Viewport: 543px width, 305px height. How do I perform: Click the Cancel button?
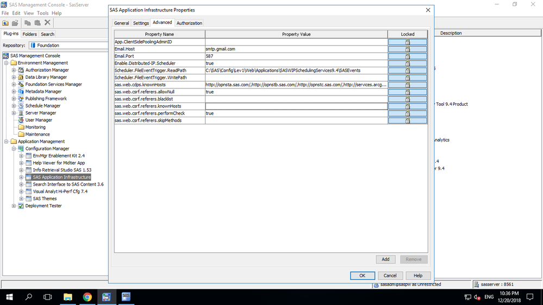[x=390, y=276]
